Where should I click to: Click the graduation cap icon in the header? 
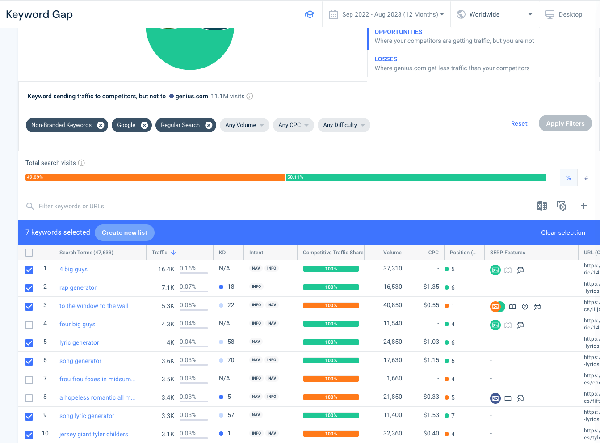pos(310,14)
